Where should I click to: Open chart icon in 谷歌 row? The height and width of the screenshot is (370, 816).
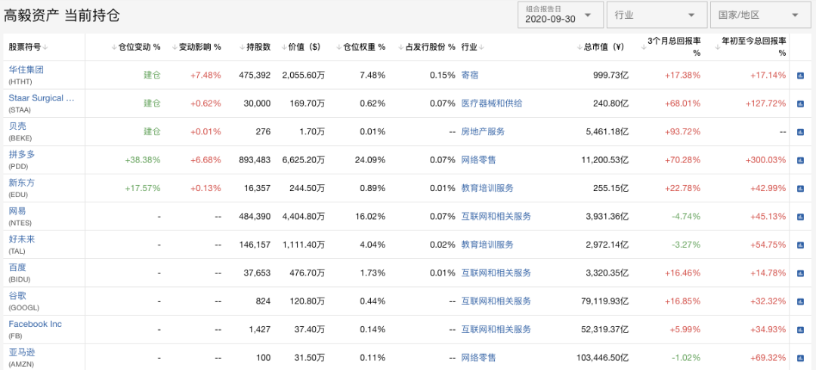[x=800, y=301]
